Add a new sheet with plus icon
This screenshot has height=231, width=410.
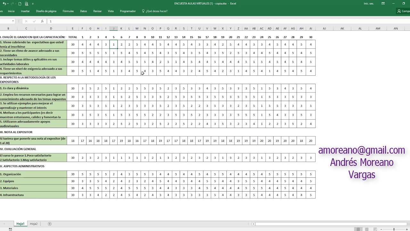tap(49, 224)
